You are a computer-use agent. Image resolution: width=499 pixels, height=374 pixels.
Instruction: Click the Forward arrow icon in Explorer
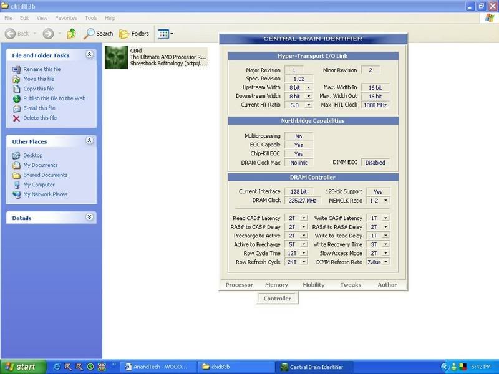point(48,34)
